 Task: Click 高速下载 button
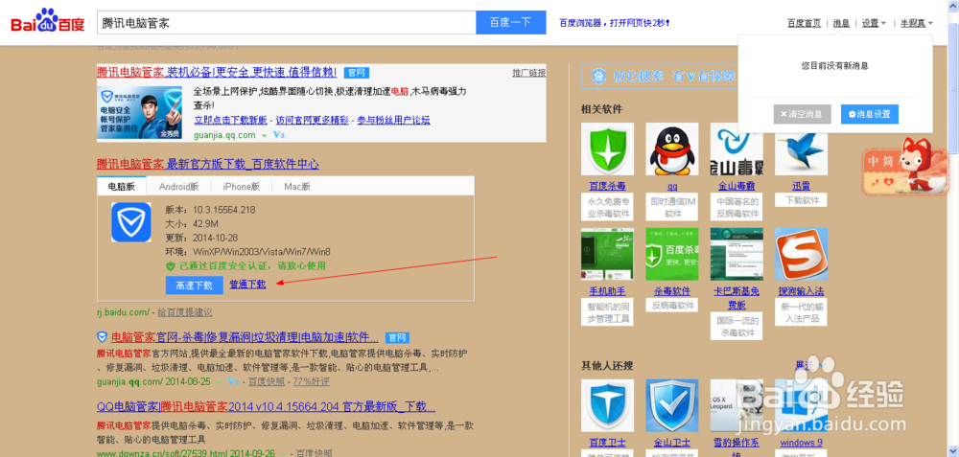(194, 285)
